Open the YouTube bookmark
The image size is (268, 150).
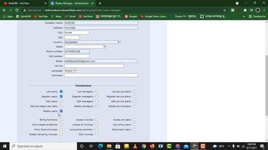point(41,16)
